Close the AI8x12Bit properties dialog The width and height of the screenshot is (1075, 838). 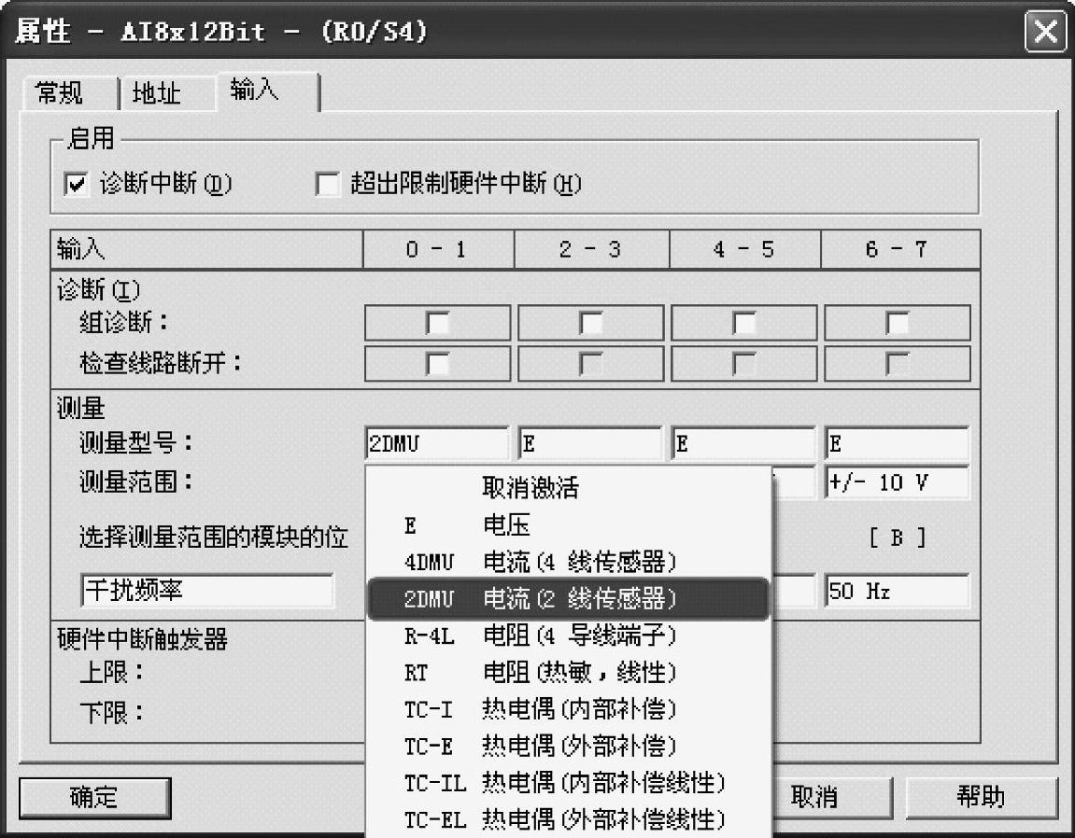[1046, 32]
